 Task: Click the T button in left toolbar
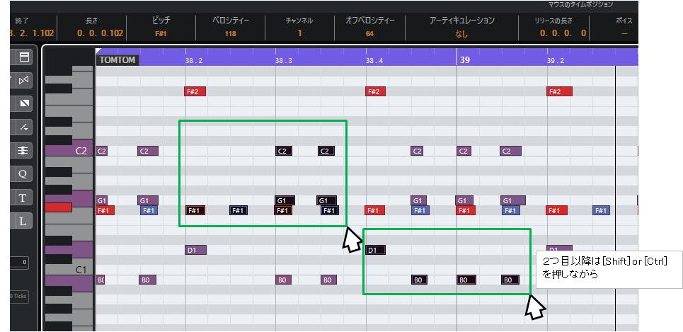[x=23, y=198]
